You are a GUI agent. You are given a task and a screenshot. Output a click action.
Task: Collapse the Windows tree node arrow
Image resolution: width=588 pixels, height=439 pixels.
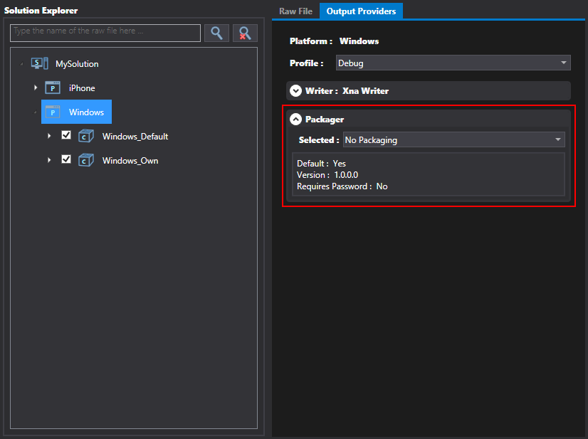[x=36, y=112]
